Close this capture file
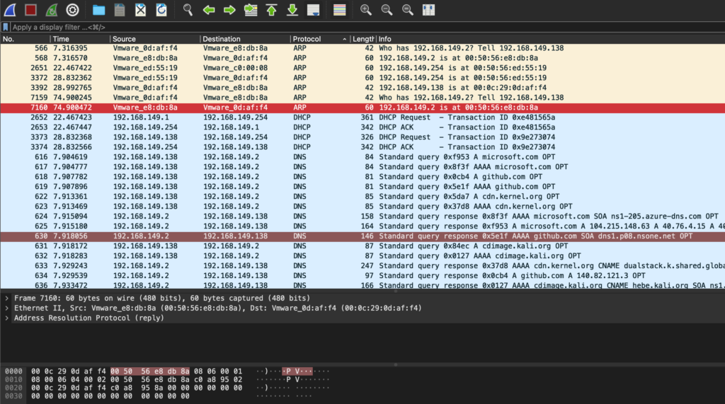725x404 pixels. point(141,10)
